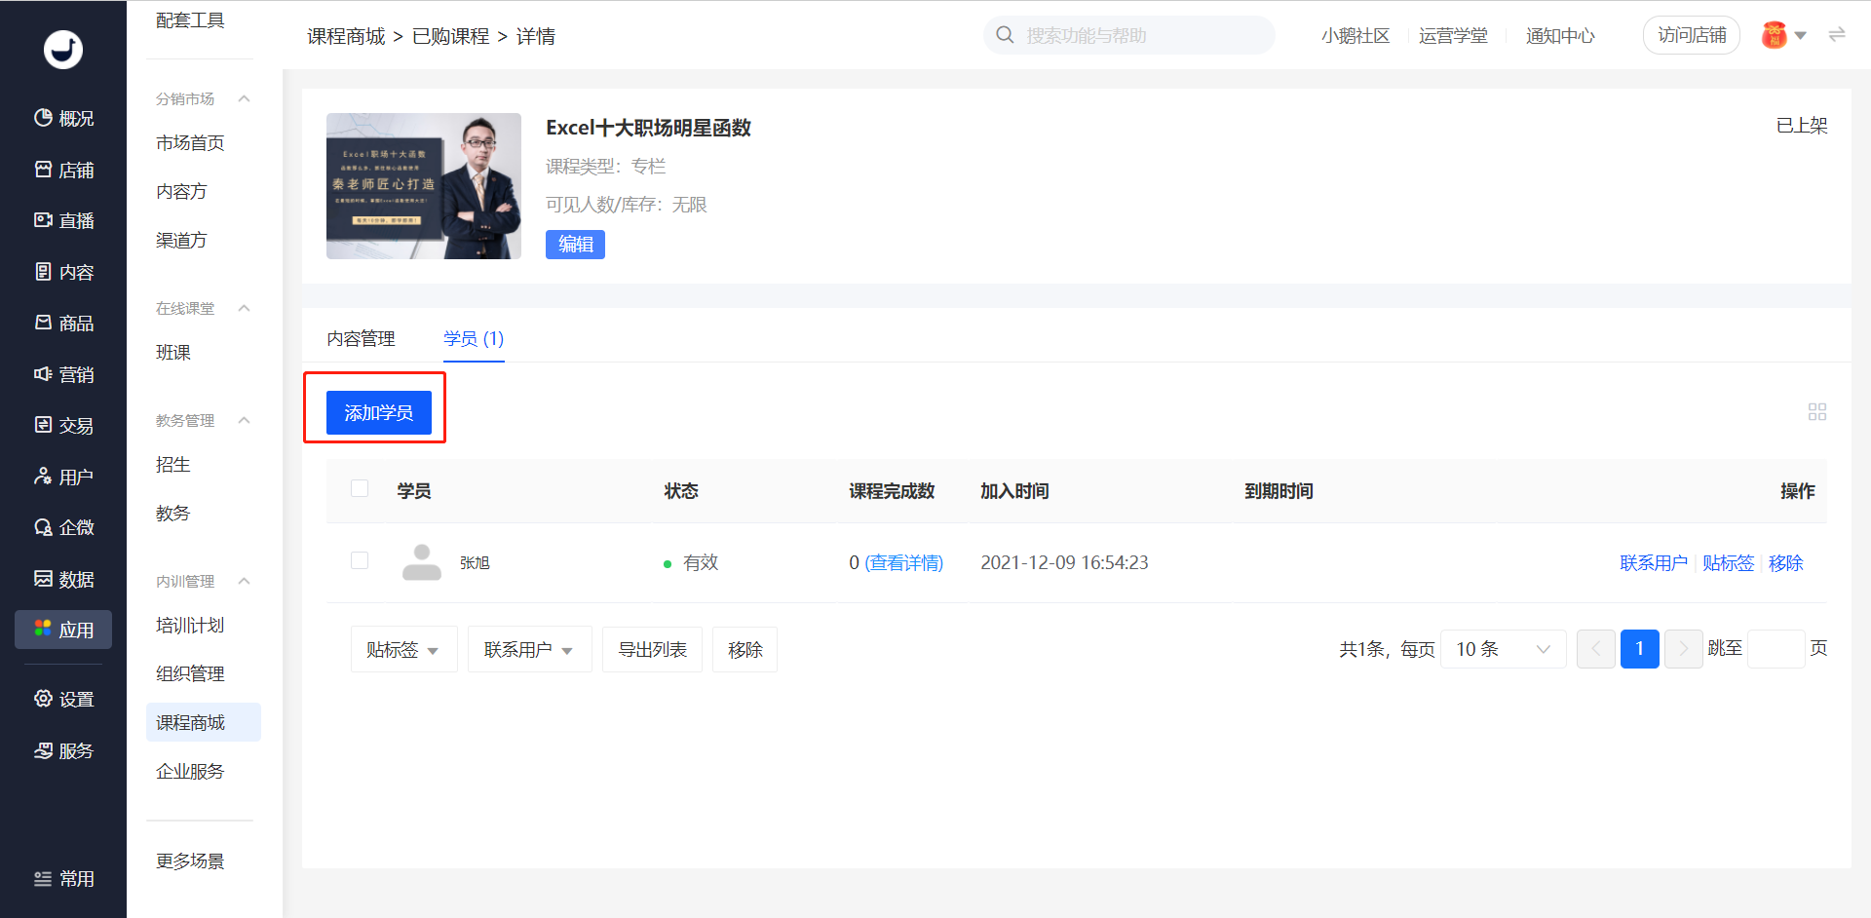This screenshot has width=1871, height=918.
Task: Click the 营销 marketing megaphone icon
Action: (43, 374)
